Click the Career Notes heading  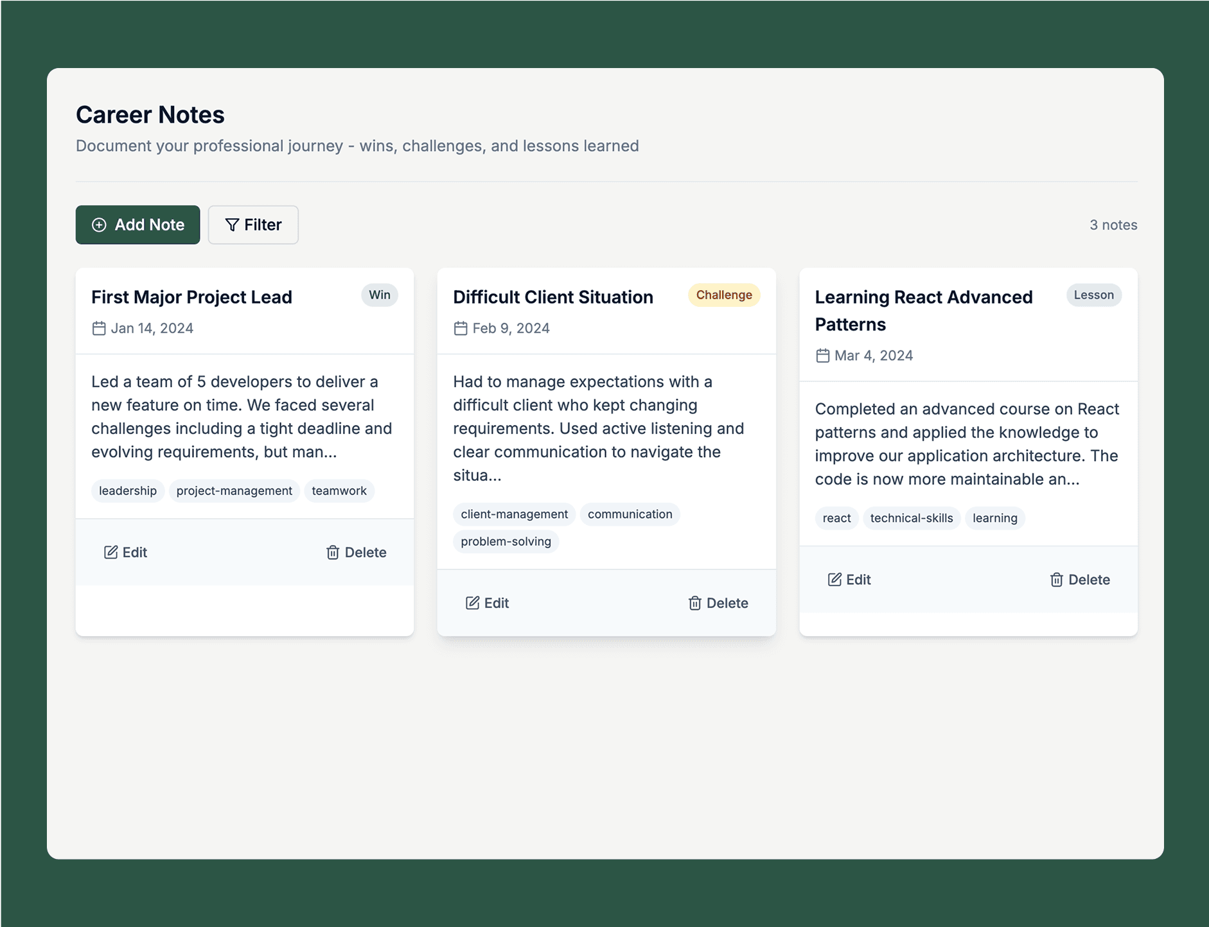tap(150, 115)
